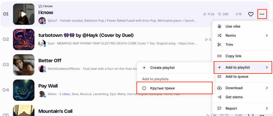
Task: Click the Get stems icon
Action: pyautogui.click(x=219, y=97)
